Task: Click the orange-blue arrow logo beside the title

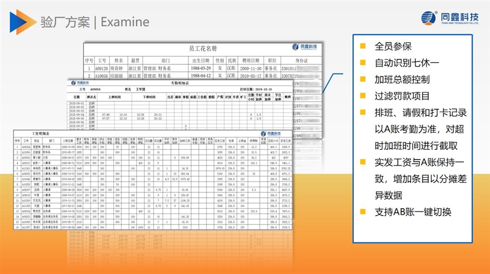Action: (19, 21)
